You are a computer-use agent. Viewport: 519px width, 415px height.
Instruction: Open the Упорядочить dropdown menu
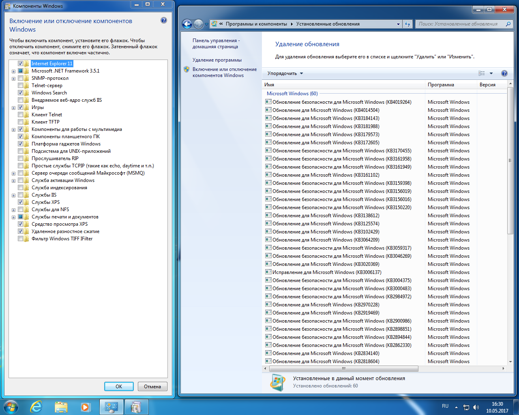point(285,73)
